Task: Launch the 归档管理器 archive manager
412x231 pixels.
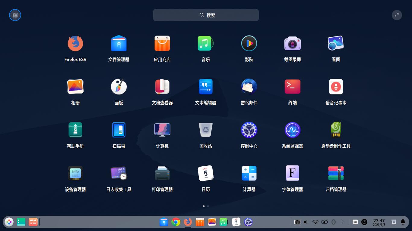Action: 336,174
